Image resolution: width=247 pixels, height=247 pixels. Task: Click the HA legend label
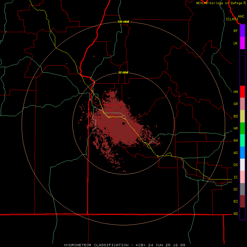pyautogui.click(x=235, y=92)
